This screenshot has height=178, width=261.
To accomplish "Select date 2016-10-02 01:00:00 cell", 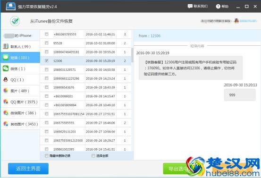I will point(101,43).
